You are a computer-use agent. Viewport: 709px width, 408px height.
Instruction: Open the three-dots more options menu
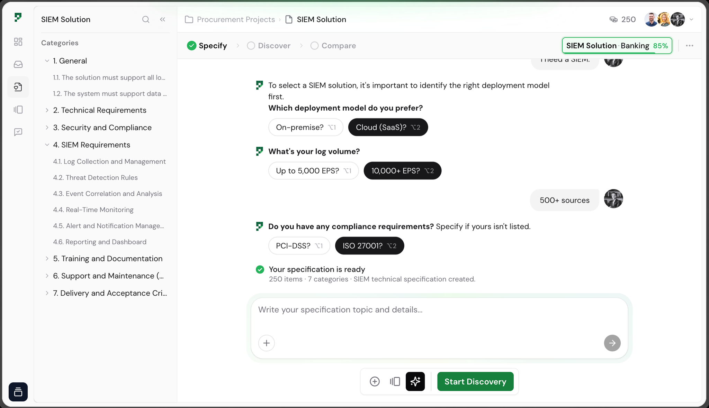[x=689, y=46]
